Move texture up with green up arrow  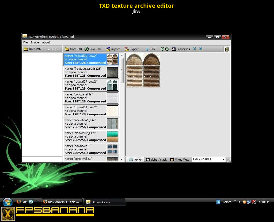[x=162, y=49]
